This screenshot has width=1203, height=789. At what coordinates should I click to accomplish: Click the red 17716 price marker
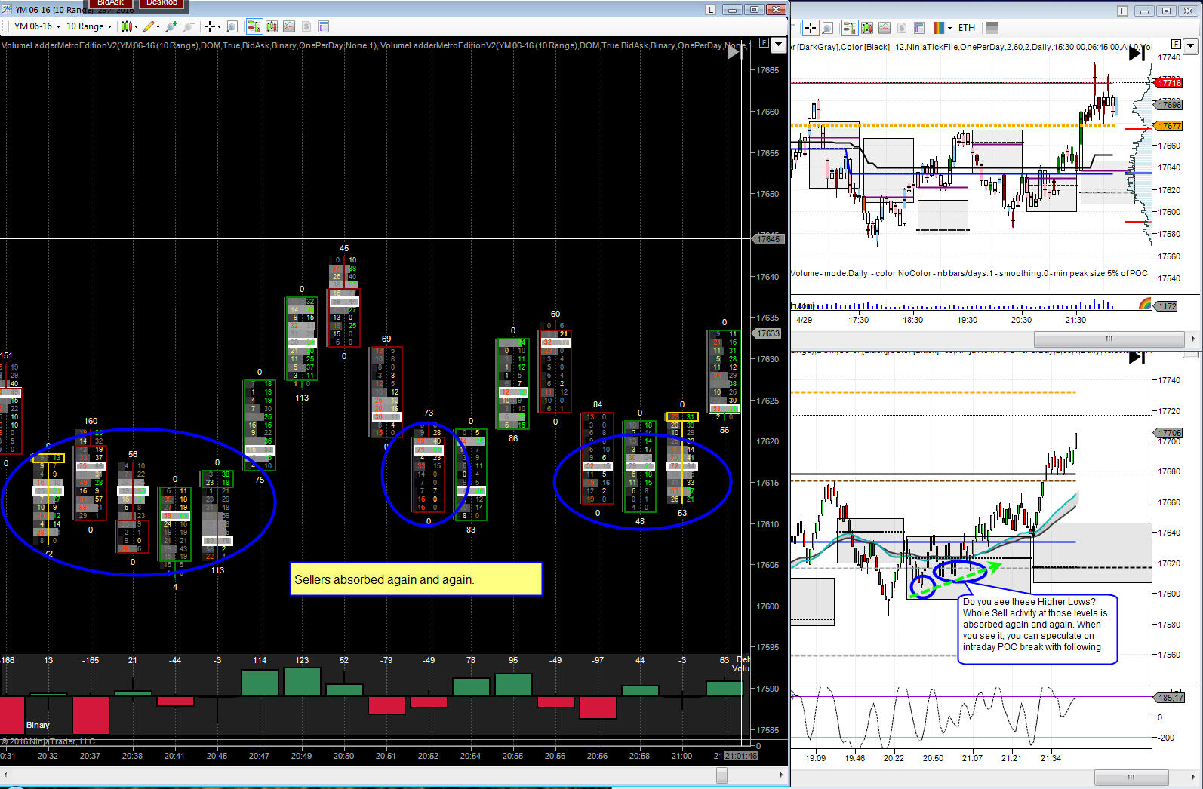tap(1168, 83)
